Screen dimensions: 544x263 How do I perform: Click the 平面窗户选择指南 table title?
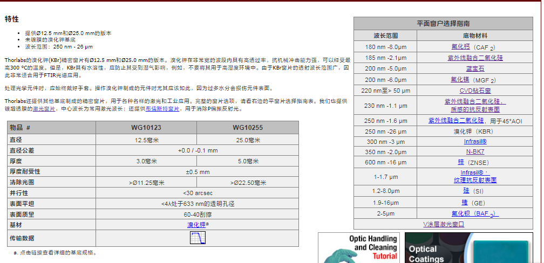[x=443, y=24]
